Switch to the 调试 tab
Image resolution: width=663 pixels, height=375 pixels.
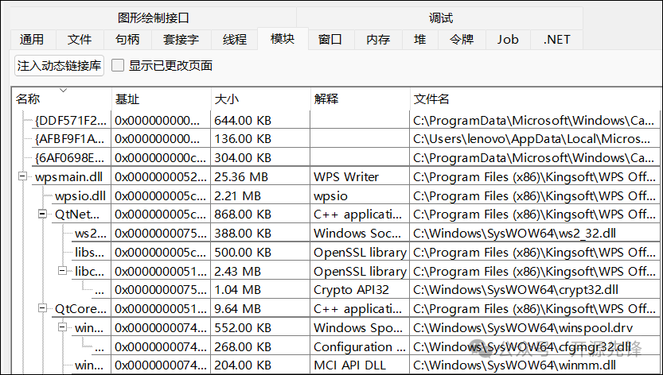440,17
